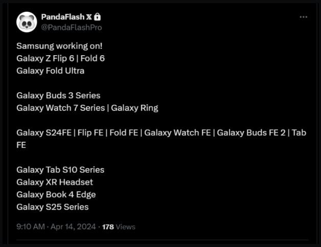Image resolution: width=321 pixels, height=247 pixels.
Task: Click the 'Galaxy S24FE' text
Action: coord(44,133)
